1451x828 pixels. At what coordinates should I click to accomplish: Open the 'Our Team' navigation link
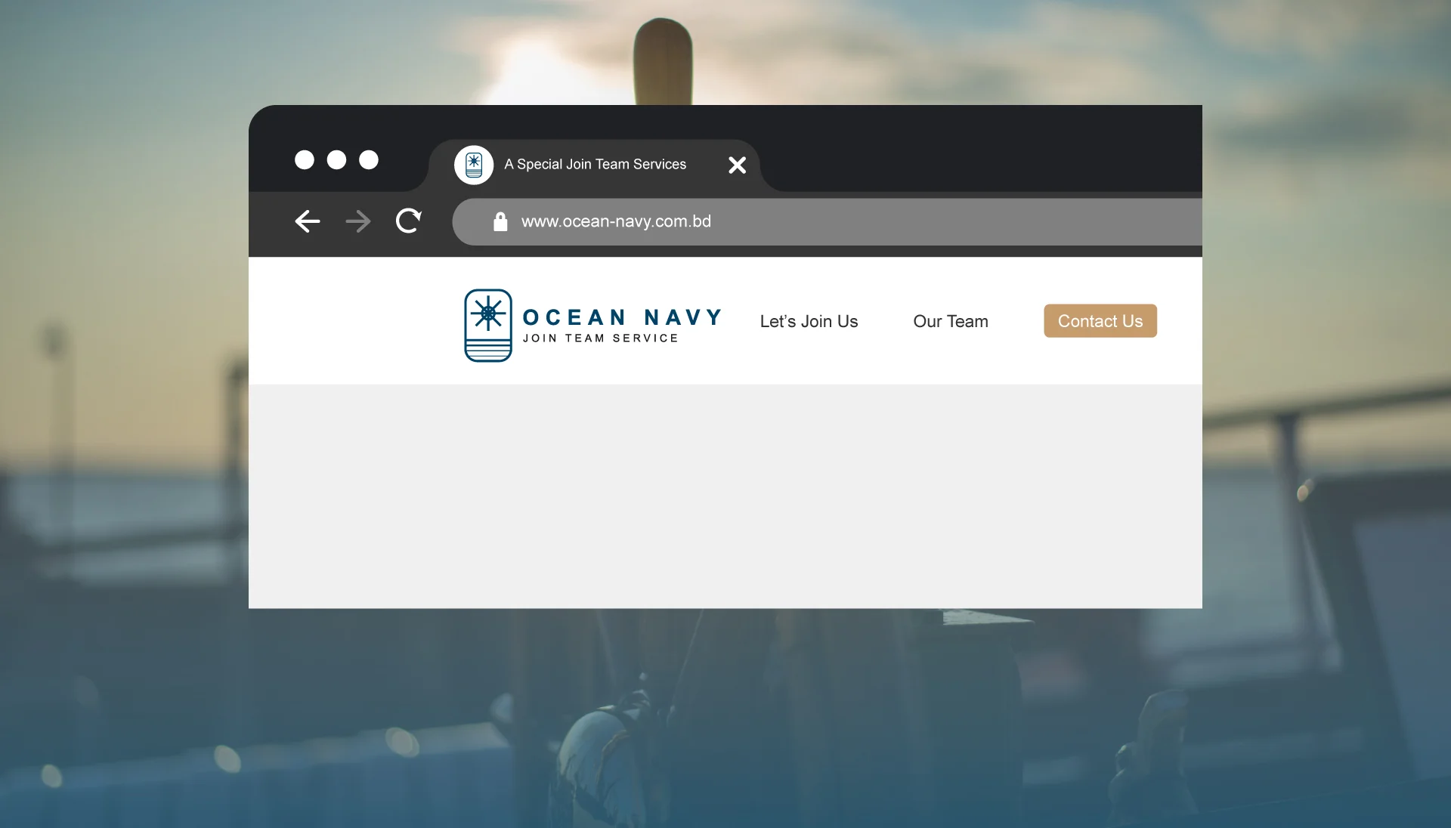coord(951,321)
